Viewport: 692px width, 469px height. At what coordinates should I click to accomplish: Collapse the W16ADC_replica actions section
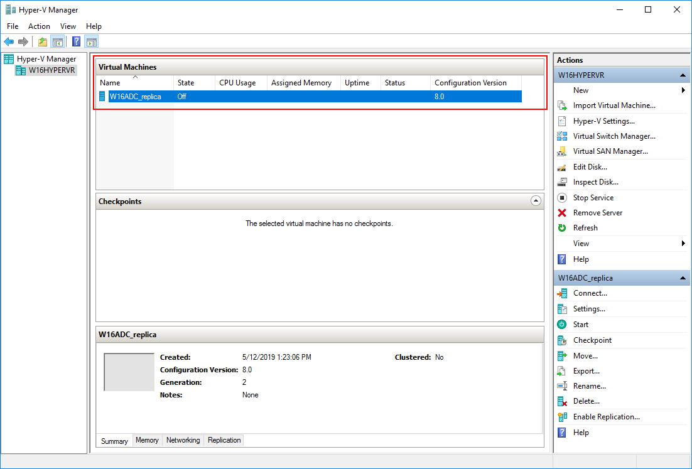click(x=683, y=278)
